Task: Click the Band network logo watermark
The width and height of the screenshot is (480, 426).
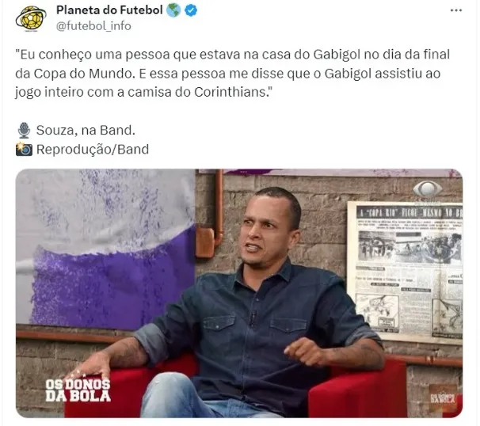Action: (427, 191)
